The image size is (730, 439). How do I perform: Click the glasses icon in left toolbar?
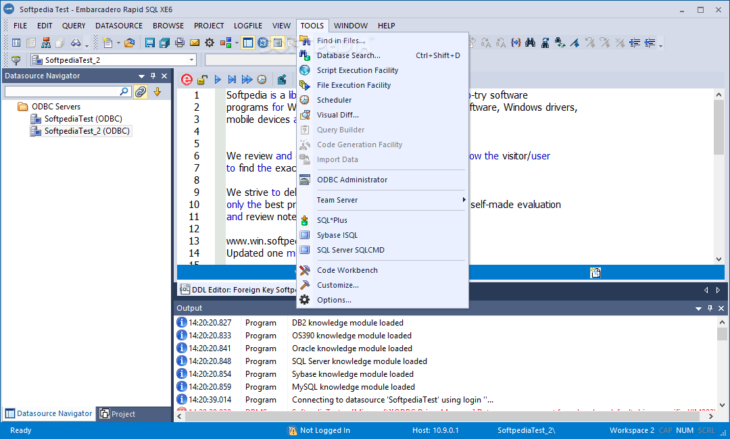tap(76, 43)
